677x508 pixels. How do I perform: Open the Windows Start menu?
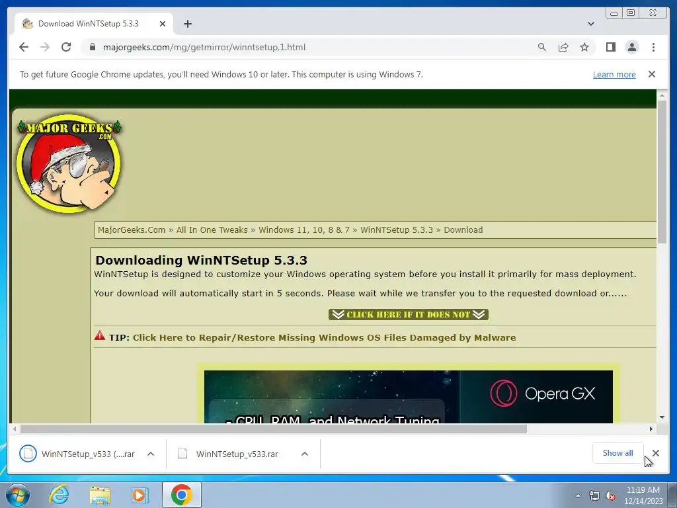[x=17, y=495]
